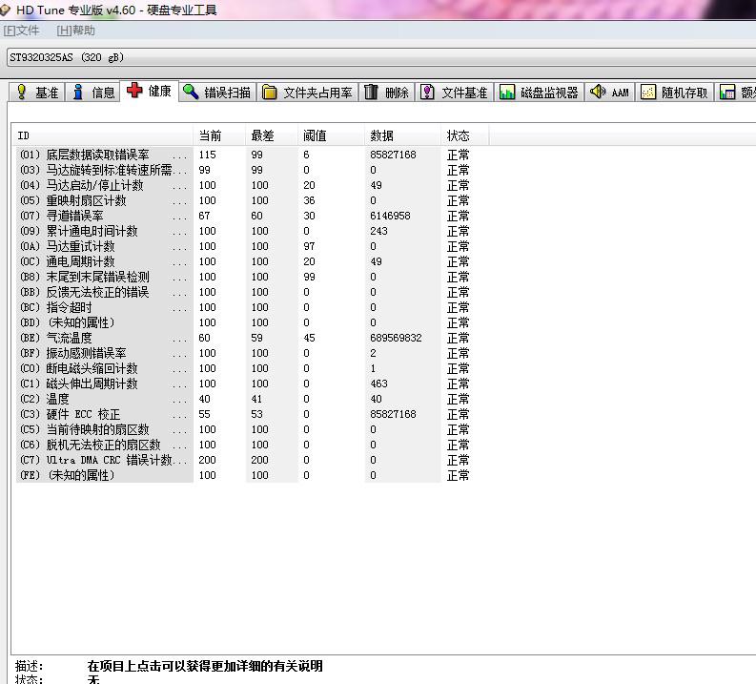Switch to the AAM tab
Image resolution: width=756 pixels, height=684 pixels.
pos(610,93)
